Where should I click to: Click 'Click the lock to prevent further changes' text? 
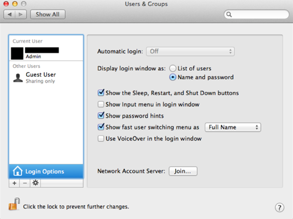pyautogui.click(x=76, y=207)
